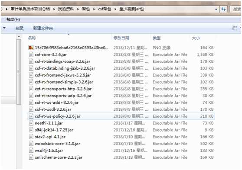Click the icon beside cxf-rt-bindings-soap-3.2.6.jar
This screenshot has width=242, height=170.
pos(31,61)
